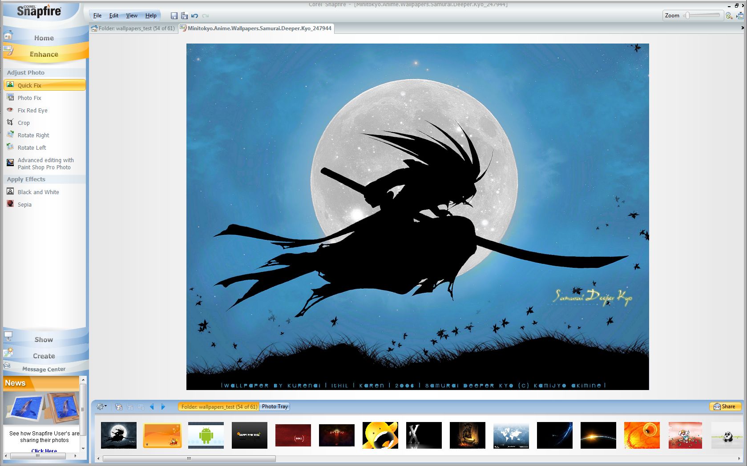
Task: Redo the last action
Action: 205,16
